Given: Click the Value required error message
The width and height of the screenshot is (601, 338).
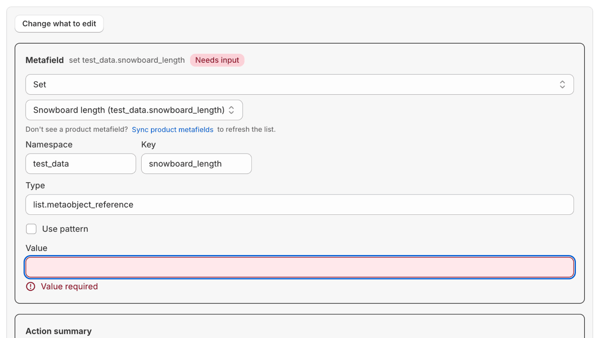Looking at the screenshot, I should 69,287.
